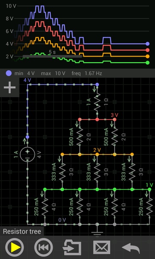Select the leftmost 3 Ω resistor
This screenshot has width=155, height=259.
coord(62,172)
